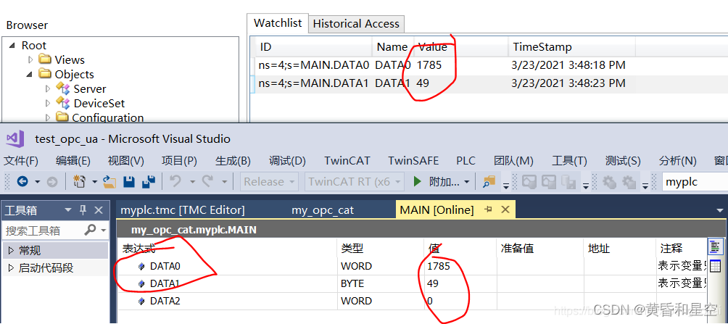Click the Server node icon in Browser
This screenshot has width=728, height=324.
(x=62, y=88)
